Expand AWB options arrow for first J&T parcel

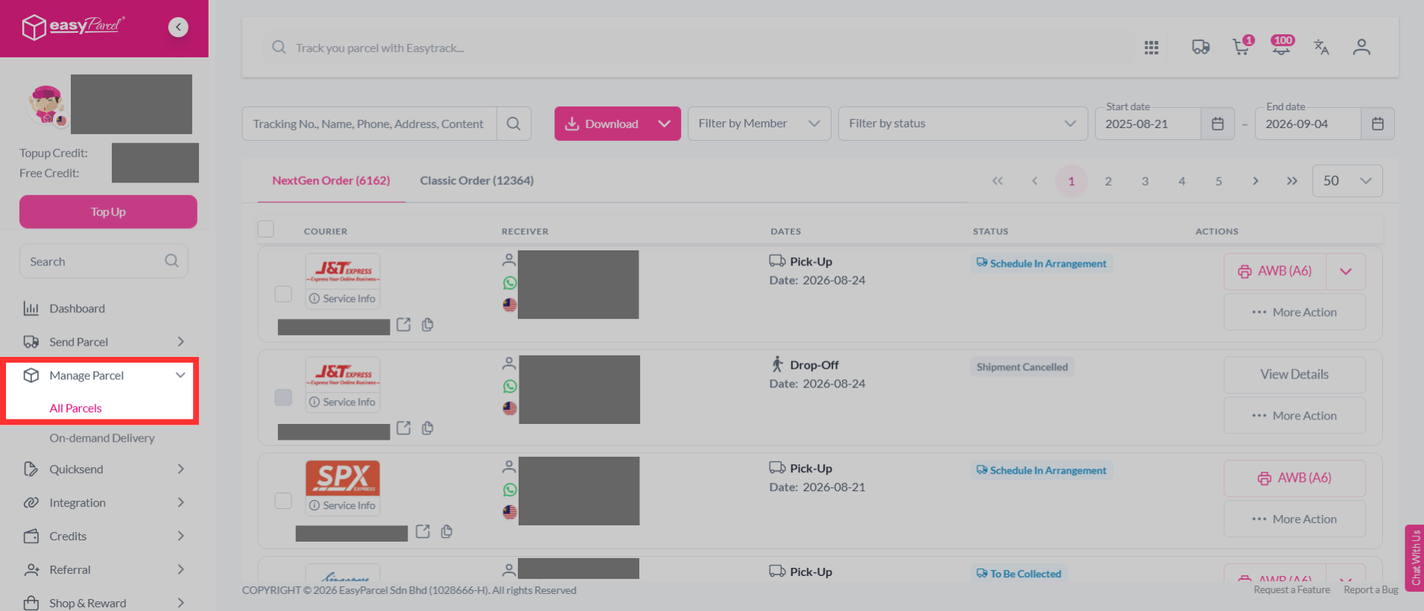(x=1346, y=271)
